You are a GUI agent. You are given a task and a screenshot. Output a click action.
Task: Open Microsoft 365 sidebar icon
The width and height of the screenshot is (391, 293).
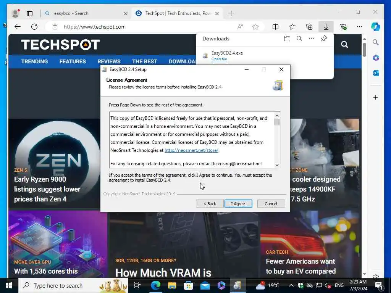pos(376,58)
